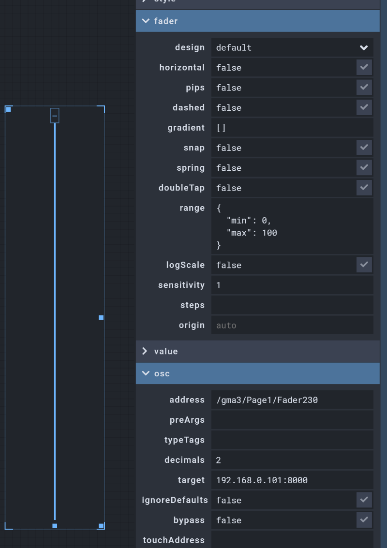Enable the snap checkbox
Screen dimensions: 387x548
click(364, 148)
